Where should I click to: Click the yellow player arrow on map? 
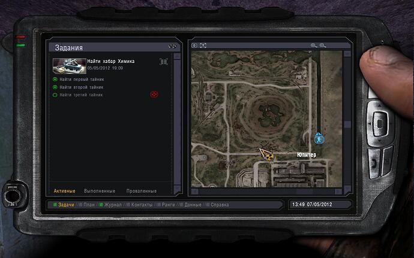[265, 154]
